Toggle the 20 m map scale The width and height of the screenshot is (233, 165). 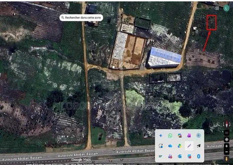click(x=221, y=164)
